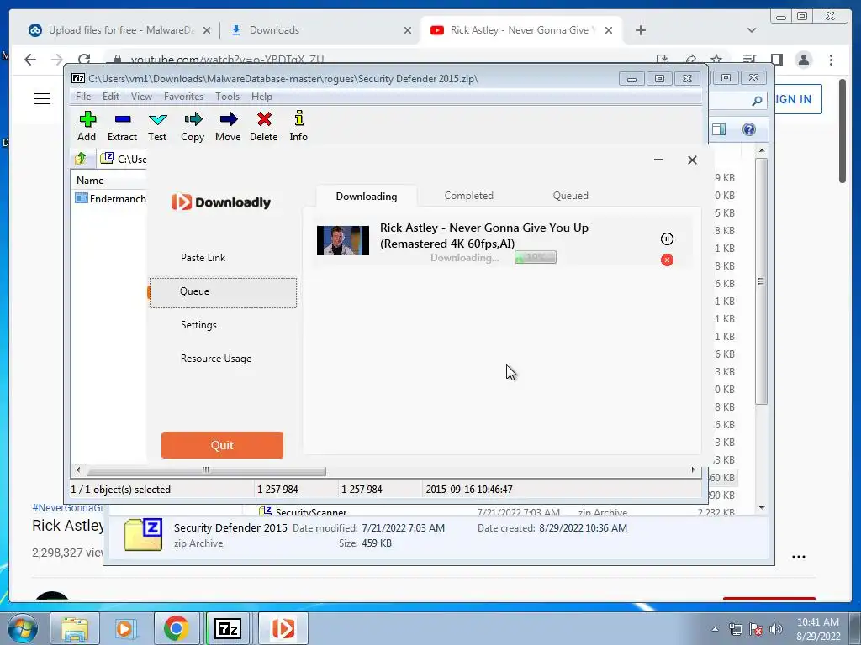
Task: Reload the YouTube page
Action: [84, 60]
